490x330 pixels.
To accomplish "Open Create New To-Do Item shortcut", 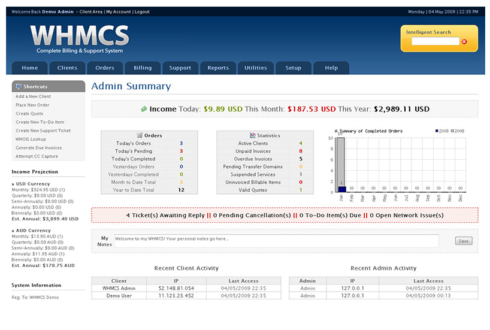I will click(40, 122).
